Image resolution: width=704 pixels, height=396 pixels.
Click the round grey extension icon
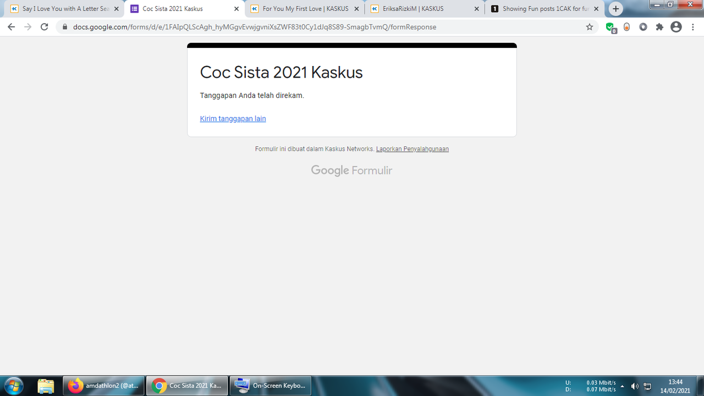tap(643, 27)
